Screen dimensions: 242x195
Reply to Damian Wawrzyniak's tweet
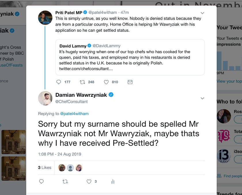[x=41, y=181]
